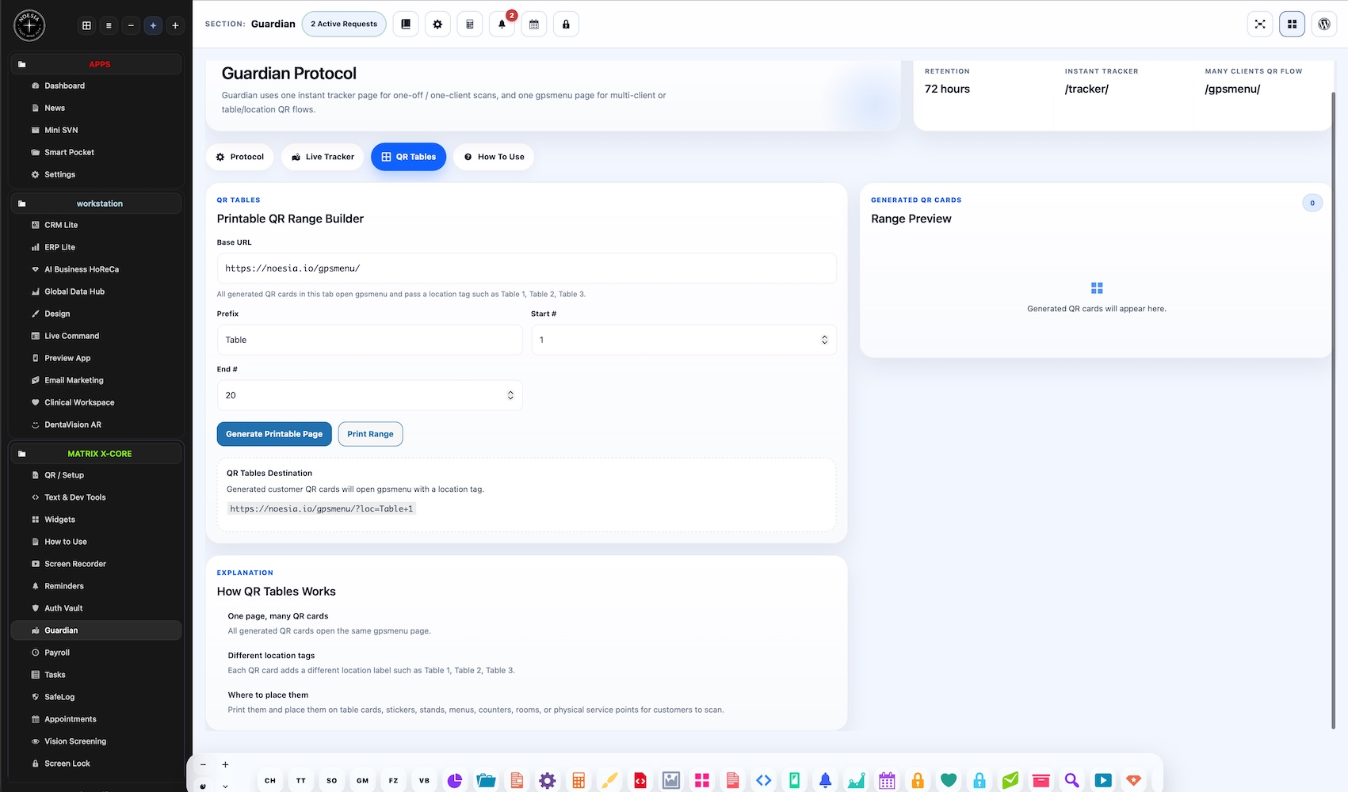This screenshot has width=1348, height=792.
Task: Click the NOESIA logo in the sidebar
Action: coord(29,25)
